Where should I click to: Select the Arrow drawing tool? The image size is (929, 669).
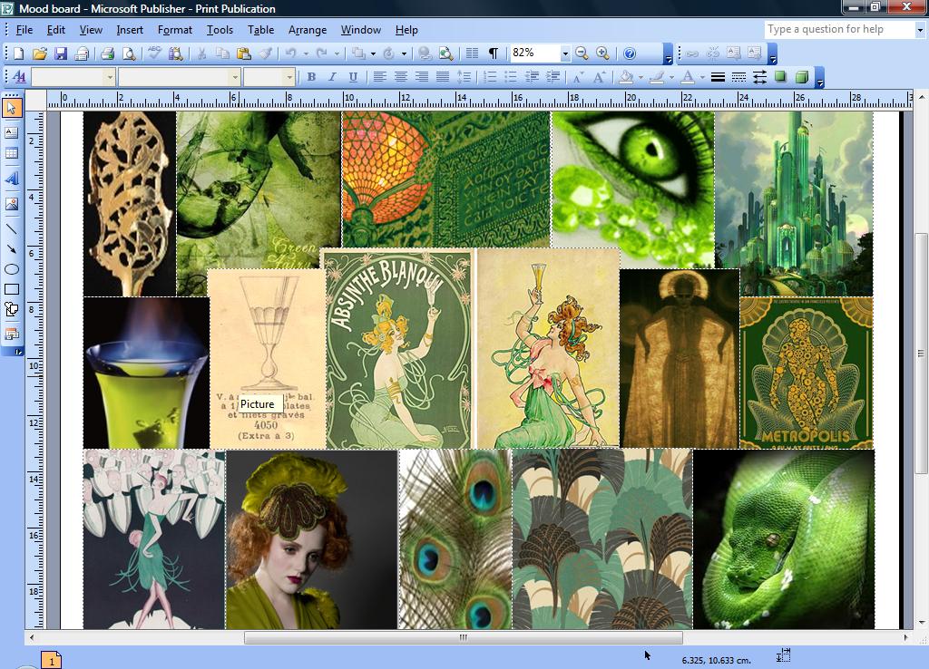(11, 248)
